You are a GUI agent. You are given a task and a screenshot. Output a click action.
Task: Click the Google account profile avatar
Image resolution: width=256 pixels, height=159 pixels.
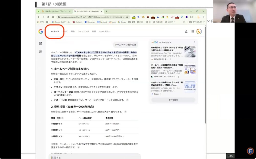(198, 31)
